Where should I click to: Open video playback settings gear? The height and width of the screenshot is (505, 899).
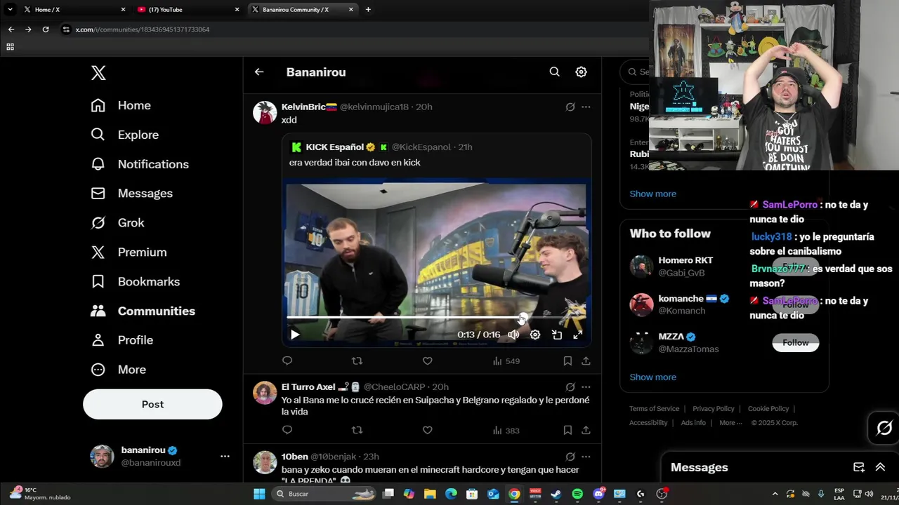[x=535, y=335]
